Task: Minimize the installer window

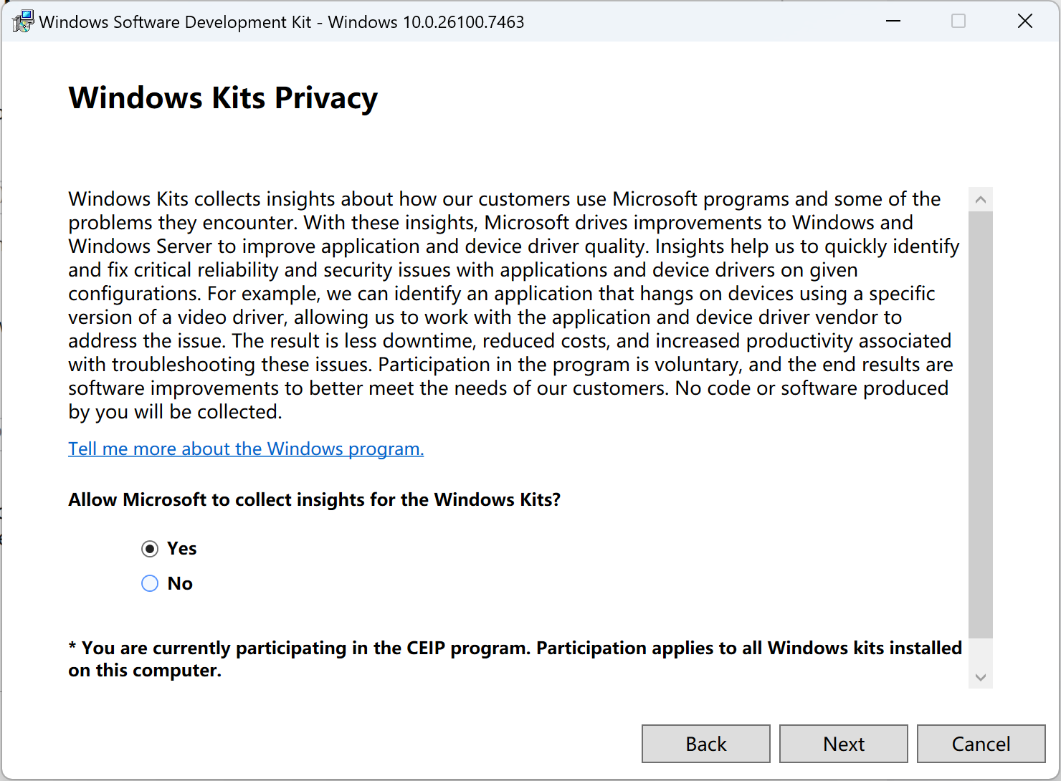Action: click(x=893, y=21)
